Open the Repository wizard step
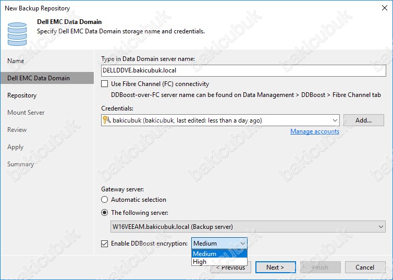This screenshot has width=393, height=280. pos(22,95)
